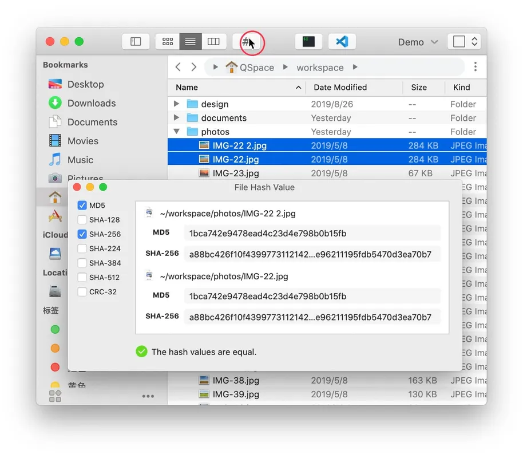Viewport: 523px width, 458px height.
Task: Collapse the photos folder
Action: click(177, 132)
